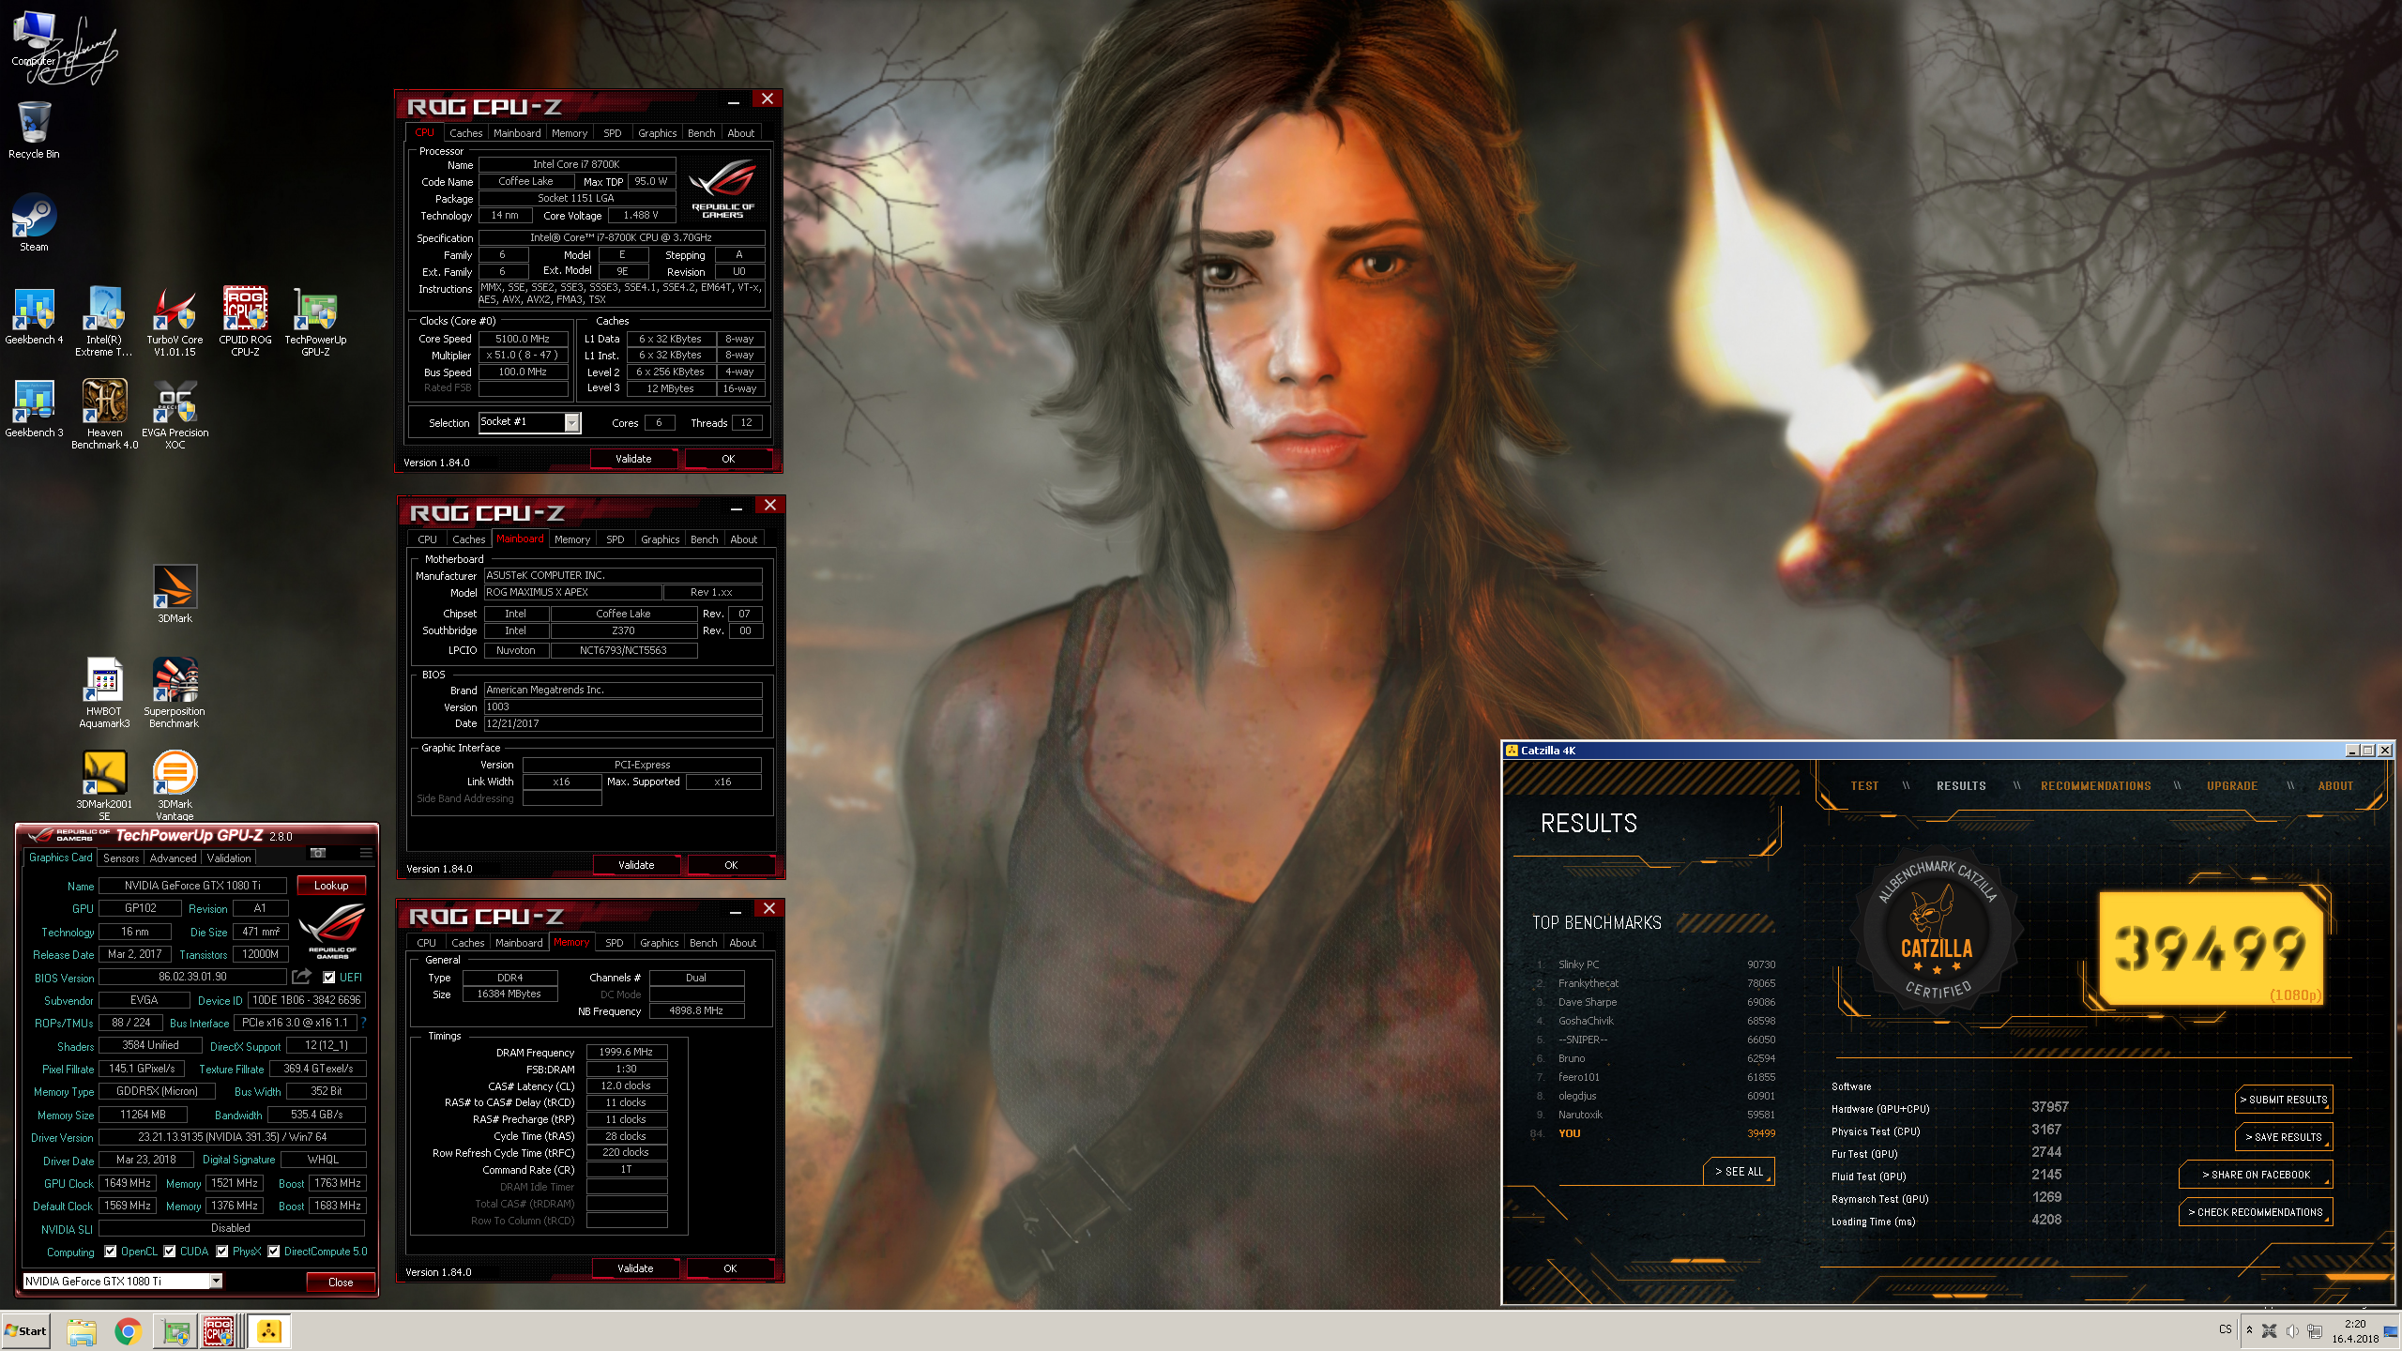Launch TurboV Core V1.01.15 shortcut
Screen dimensions: 2402x1351
pos(175,322)
